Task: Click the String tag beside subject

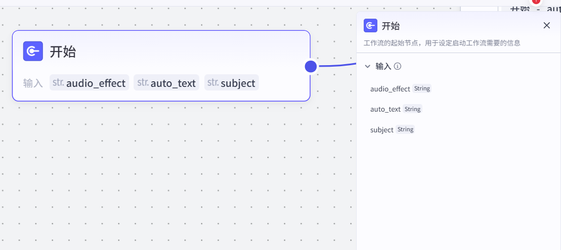Action: point(405,129)
